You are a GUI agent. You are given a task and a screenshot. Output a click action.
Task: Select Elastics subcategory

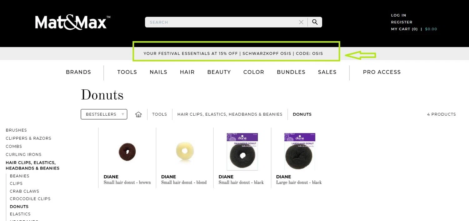tap(20, 214)
